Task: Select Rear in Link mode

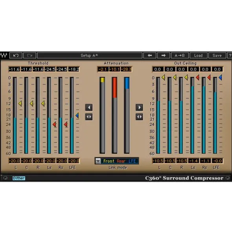Action: [x=121, y=161]
